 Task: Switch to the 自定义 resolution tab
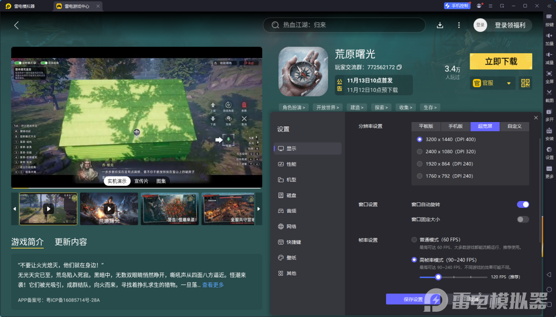point(514,126)
